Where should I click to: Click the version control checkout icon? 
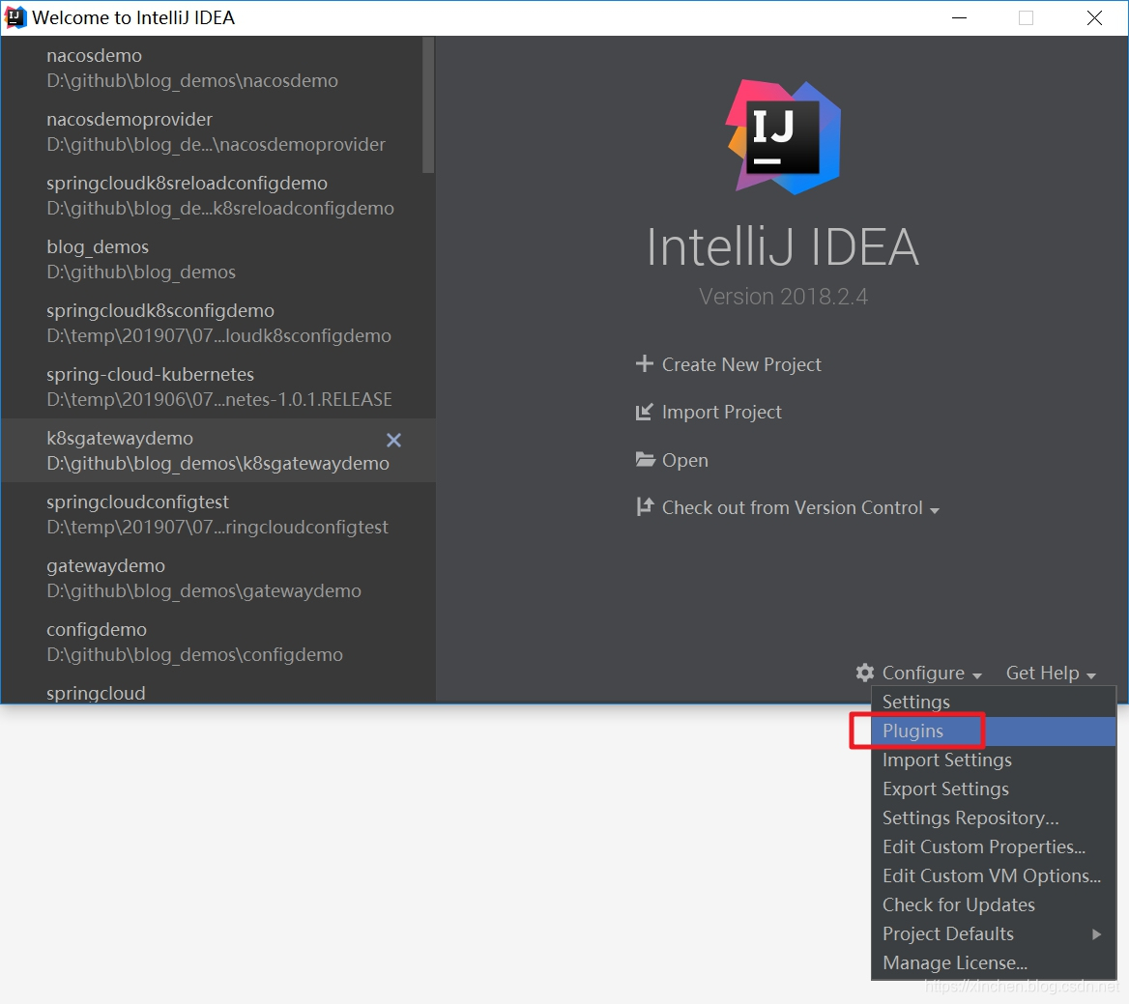coord(645,506)
